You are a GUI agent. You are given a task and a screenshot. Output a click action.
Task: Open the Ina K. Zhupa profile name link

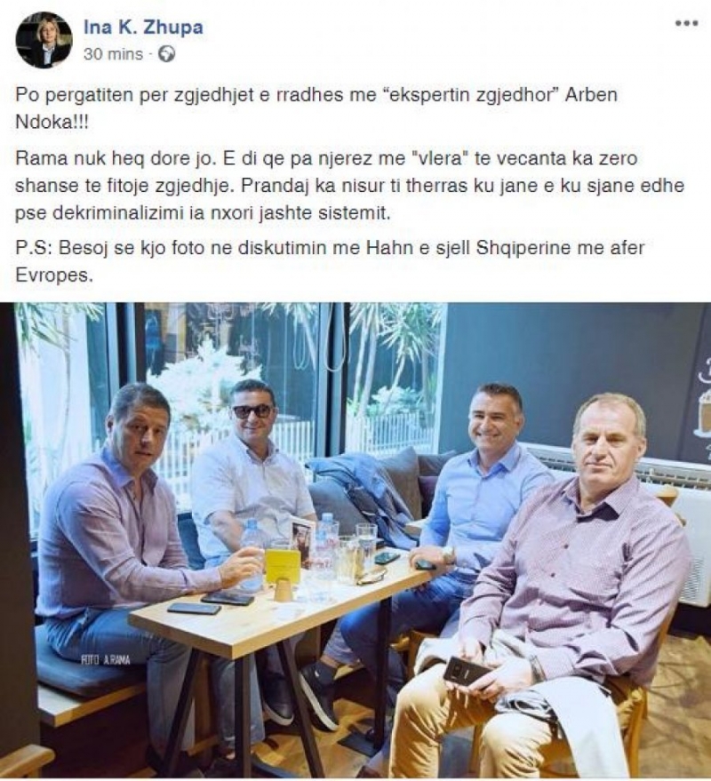click(143, 27)
